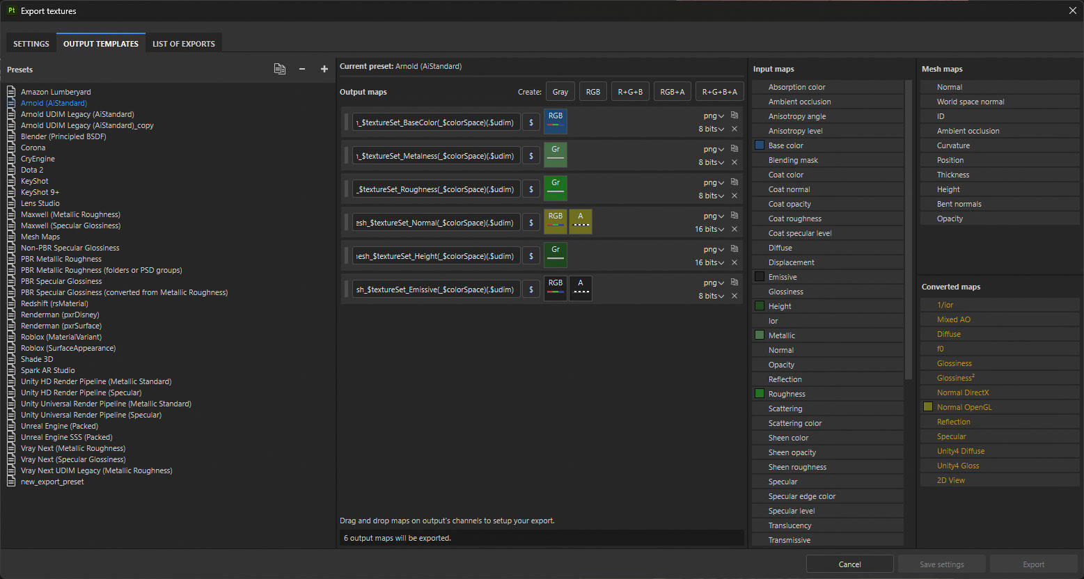Click Normal DirectX in Converted maps
The height and width of the screenshot is (579, 1084).
click(1000, 392)
